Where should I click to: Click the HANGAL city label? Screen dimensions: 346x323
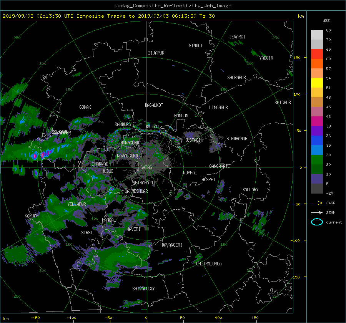pyautogui.click(x=108, y=220)
